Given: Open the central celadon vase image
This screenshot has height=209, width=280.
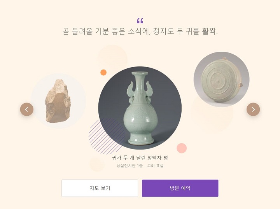Looking at the screenshot, I should tap(140, 108).
